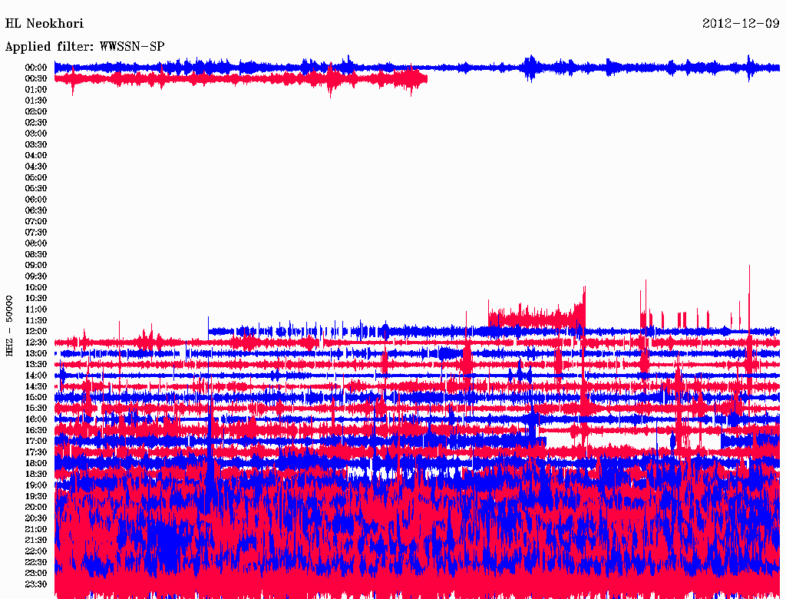
Task: Click the vertical axis label "HHZ - 50000"
Action: [9, 326]
